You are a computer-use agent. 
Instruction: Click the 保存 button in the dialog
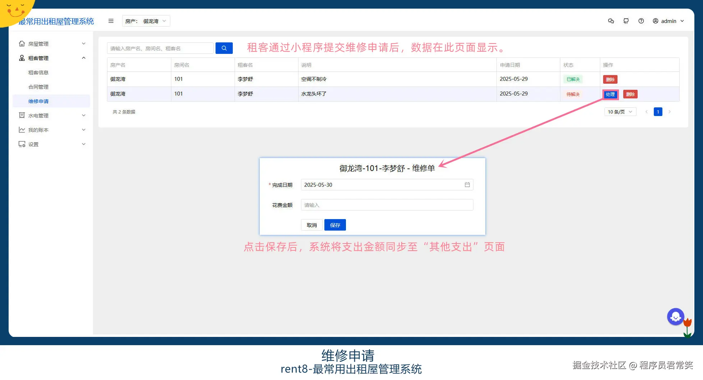tap(334, 225)
